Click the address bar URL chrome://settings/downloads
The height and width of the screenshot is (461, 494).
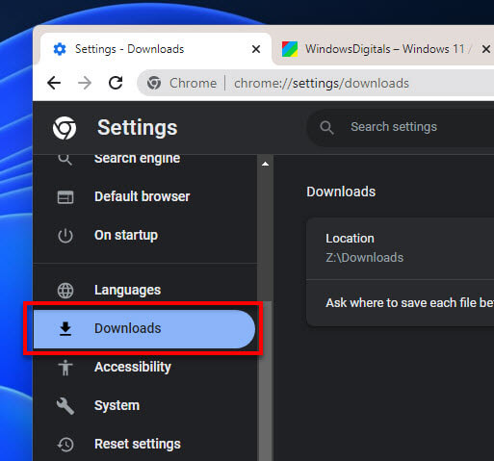point(322,84)
